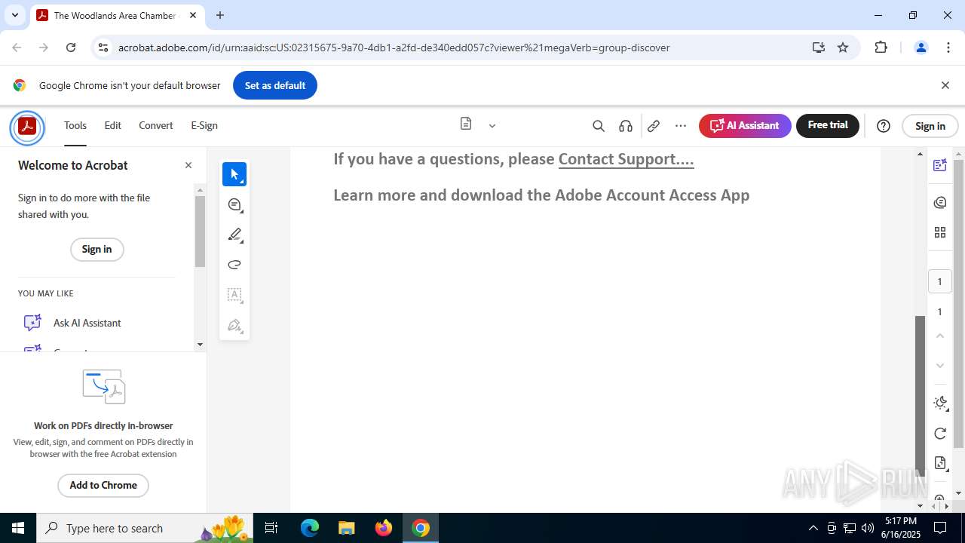Click the Adobe Acrobat home logo

pos(27,127)
